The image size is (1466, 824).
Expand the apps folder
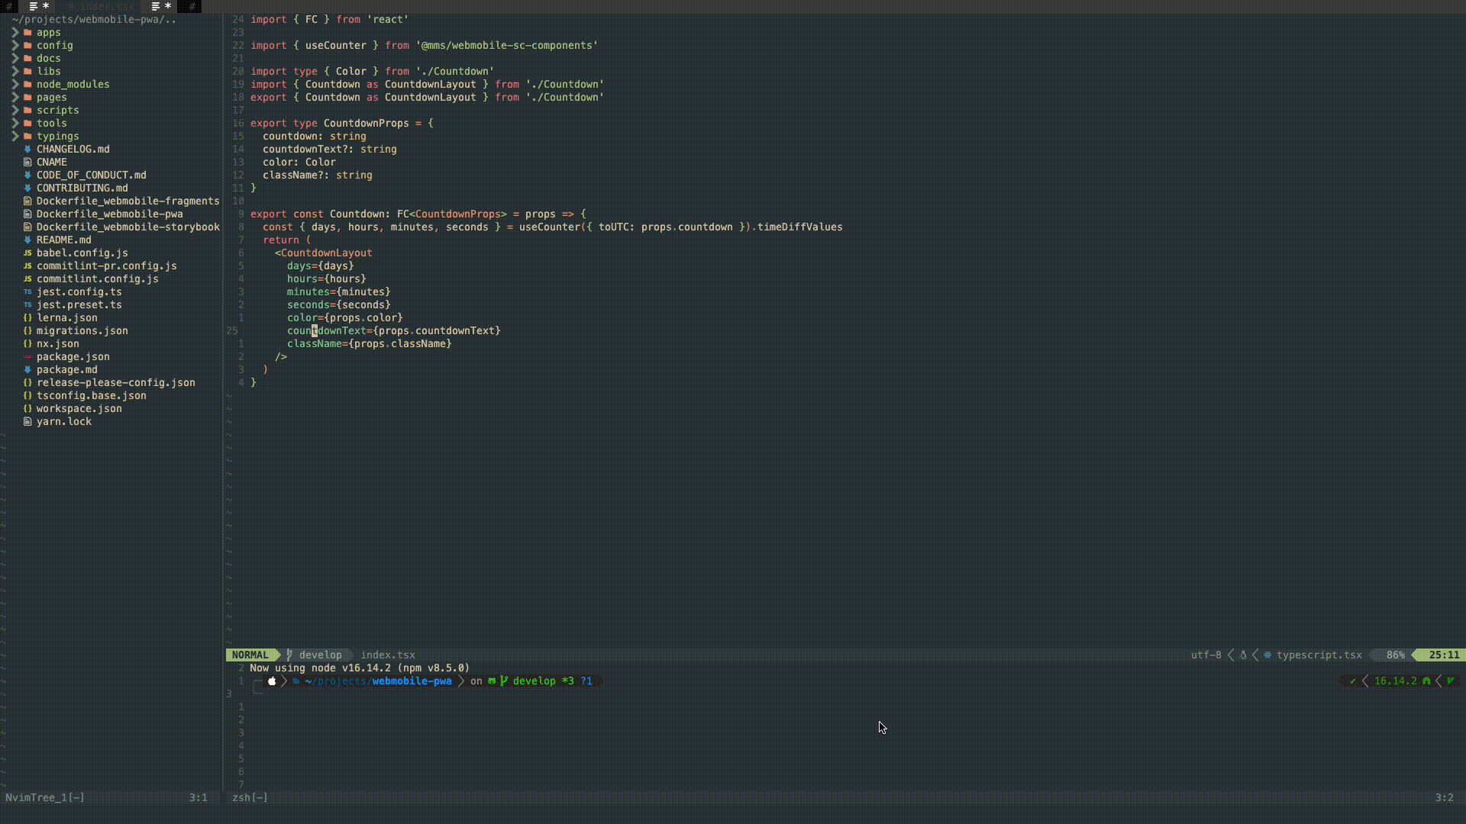click(15, 33)
